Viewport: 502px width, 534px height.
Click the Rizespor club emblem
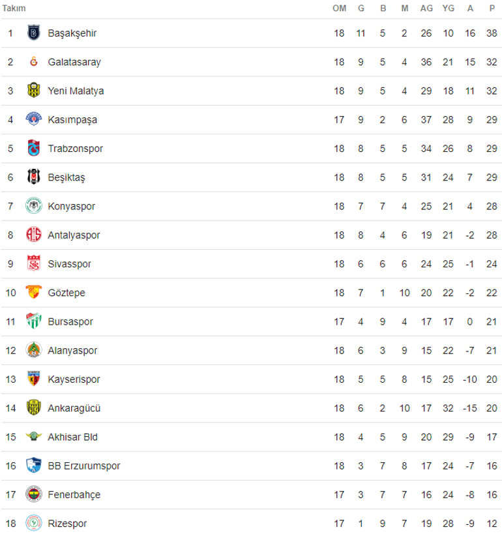click(33, 524)
